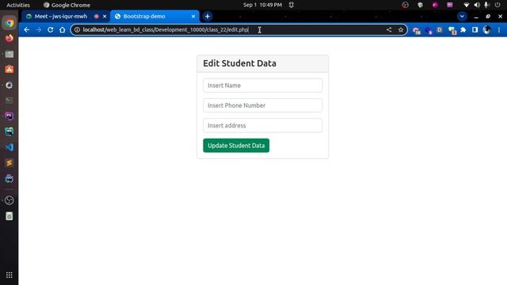Expand the tab search dropdown
The image size is (507, 285).
[462, 16]
